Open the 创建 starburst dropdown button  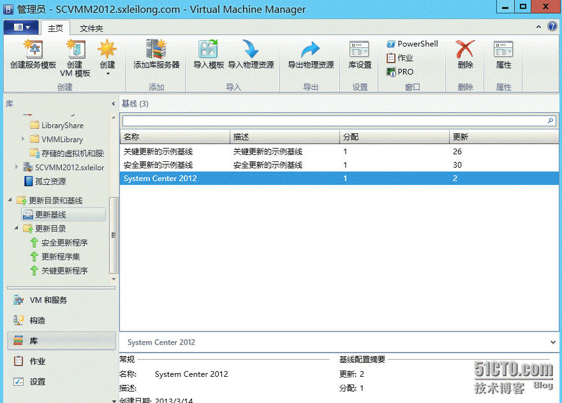tap(107, 57)
